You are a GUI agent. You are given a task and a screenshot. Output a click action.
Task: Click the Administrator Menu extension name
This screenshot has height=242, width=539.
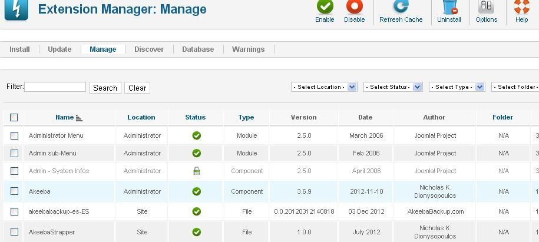[56, 135]
